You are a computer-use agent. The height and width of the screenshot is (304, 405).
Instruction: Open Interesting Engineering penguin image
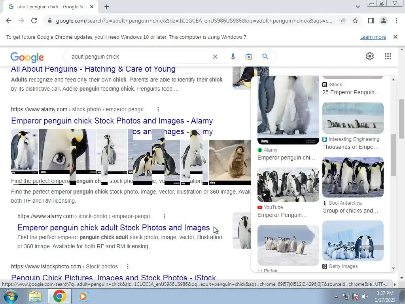coord(353,118)
